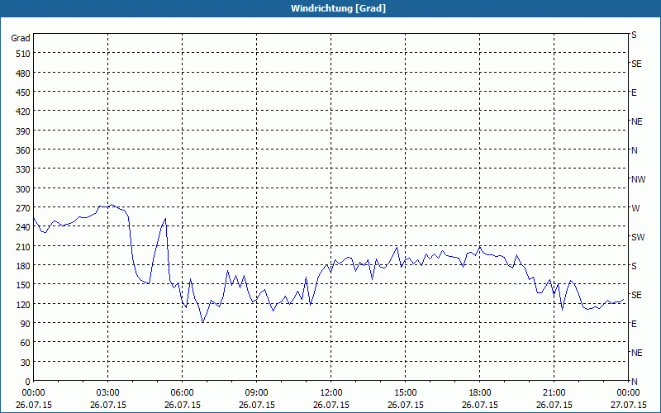Click the 12:00 time label
661x413 pixels.
[331, 393]
